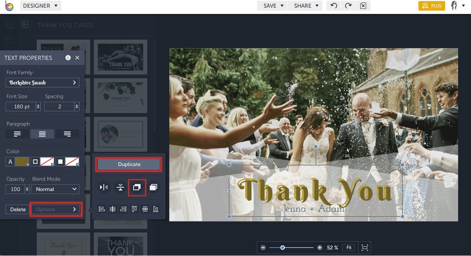Viewport: 471px width, 256px height.
Task: Open the text color A swatch
Action: point(17,161)
